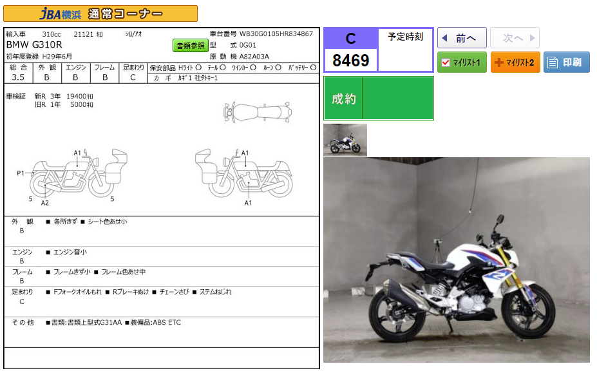Select the model type 0G01
Image resolution: width=597 pixels, height=373 pixels.
pyautogui.click(x=248, y=45)
